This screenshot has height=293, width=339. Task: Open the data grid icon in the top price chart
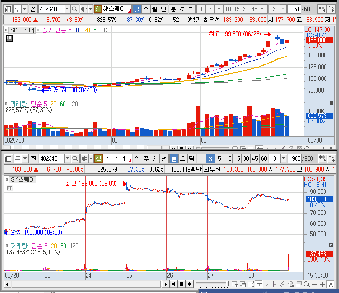(x=9, y=38)
